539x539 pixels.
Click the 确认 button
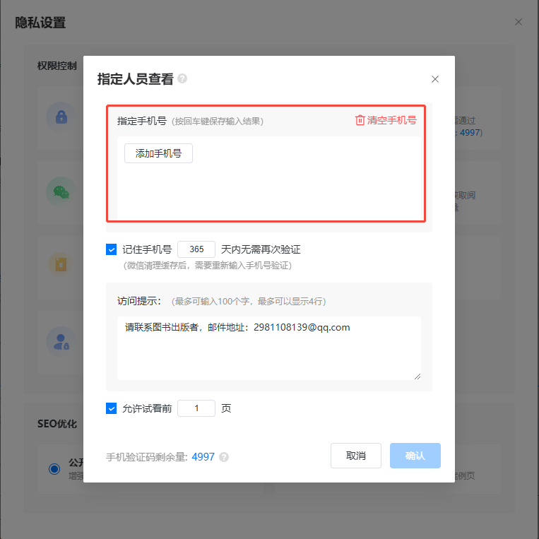(x=415, y=456)
